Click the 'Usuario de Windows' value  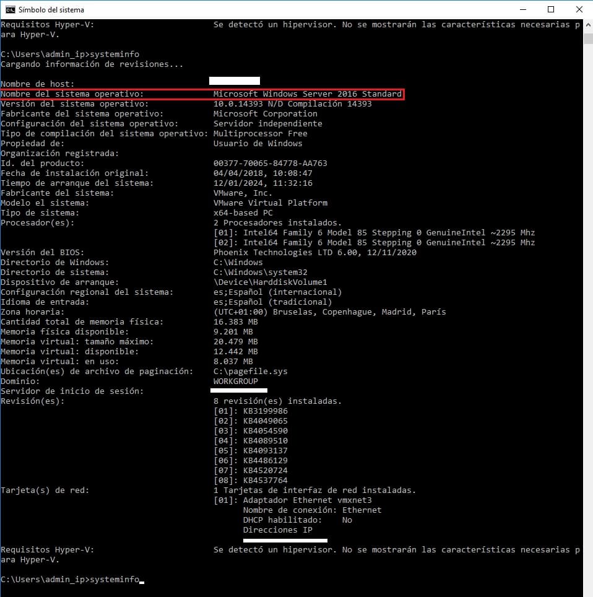258,143
